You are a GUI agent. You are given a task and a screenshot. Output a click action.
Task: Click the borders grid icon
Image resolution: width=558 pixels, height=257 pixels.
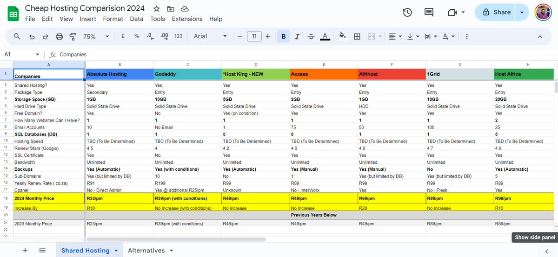[357, 36]
